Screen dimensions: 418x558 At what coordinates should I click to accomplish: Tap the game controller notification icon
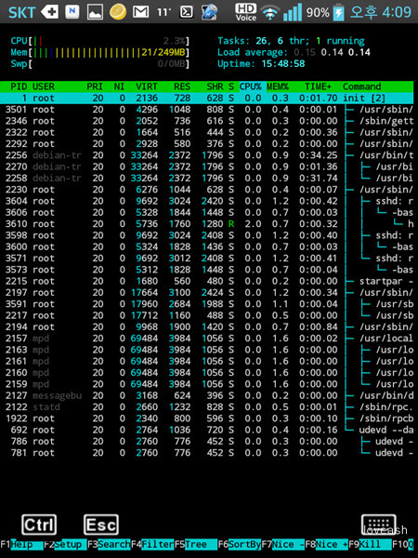click(49, 12)
